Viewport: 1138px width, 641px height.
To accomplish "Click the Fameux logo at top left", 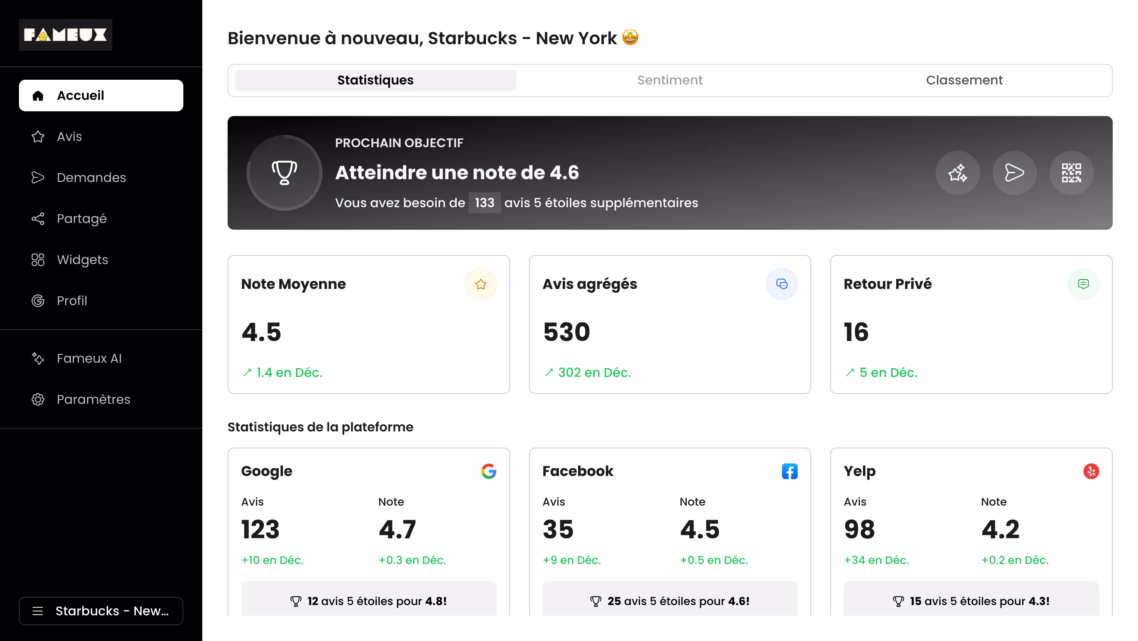I will point(65,34).
